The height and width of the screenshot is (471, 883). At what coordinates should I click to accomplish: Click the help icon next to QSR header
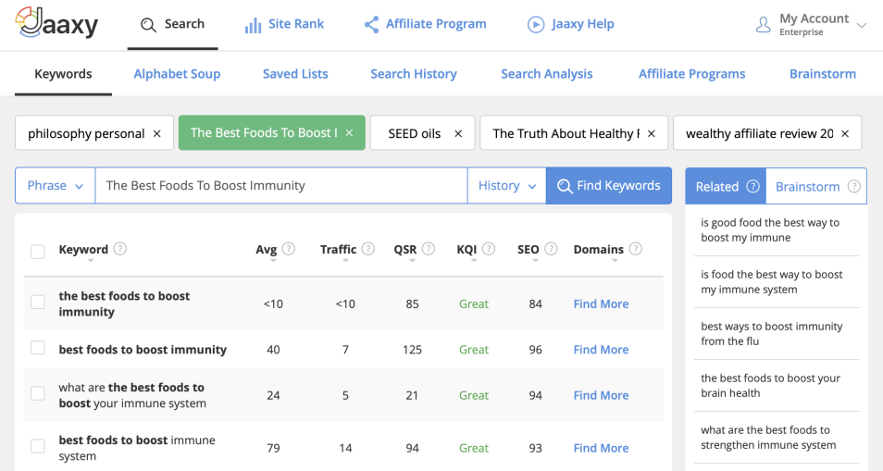[428, 248]
